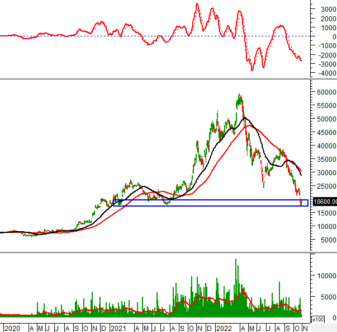
Task: Click the 5000 price axis label
Action: (x=327, y=240)
